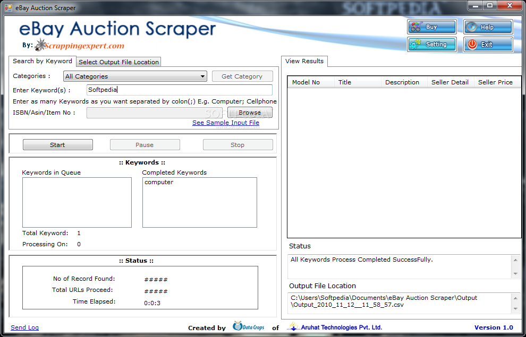
Task: Click the Stop button
Action: [x=237, y=145]
